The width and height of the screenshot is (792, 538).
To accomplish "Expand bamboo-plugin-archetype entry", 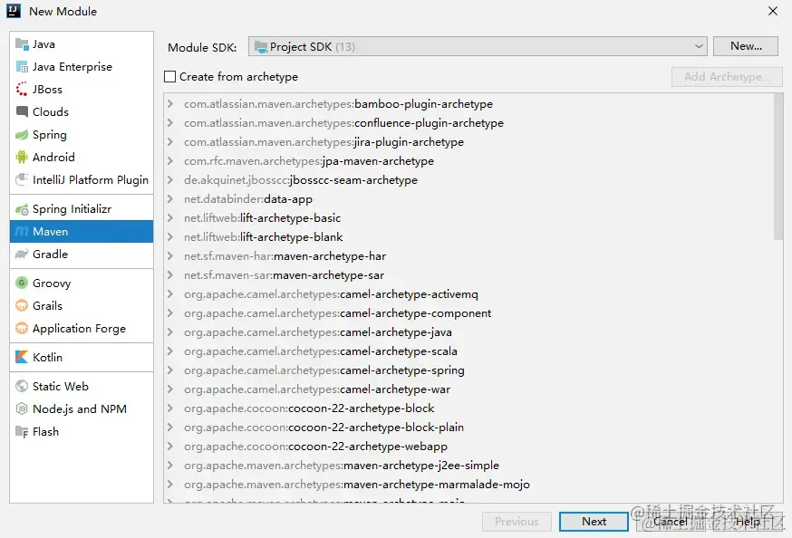I will (x=170, y=104).
